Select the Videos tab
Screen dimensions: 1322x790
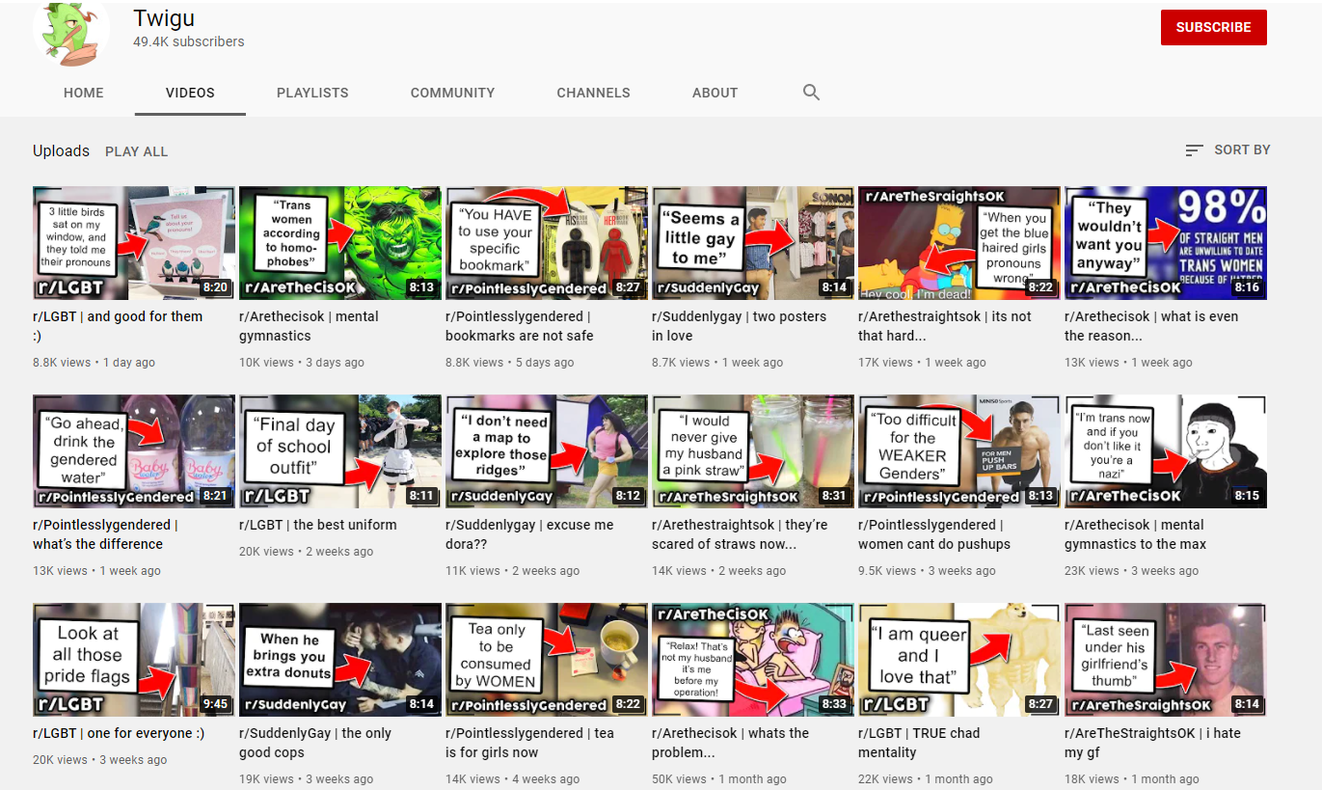pyautogui.click(x=190, y=93)
